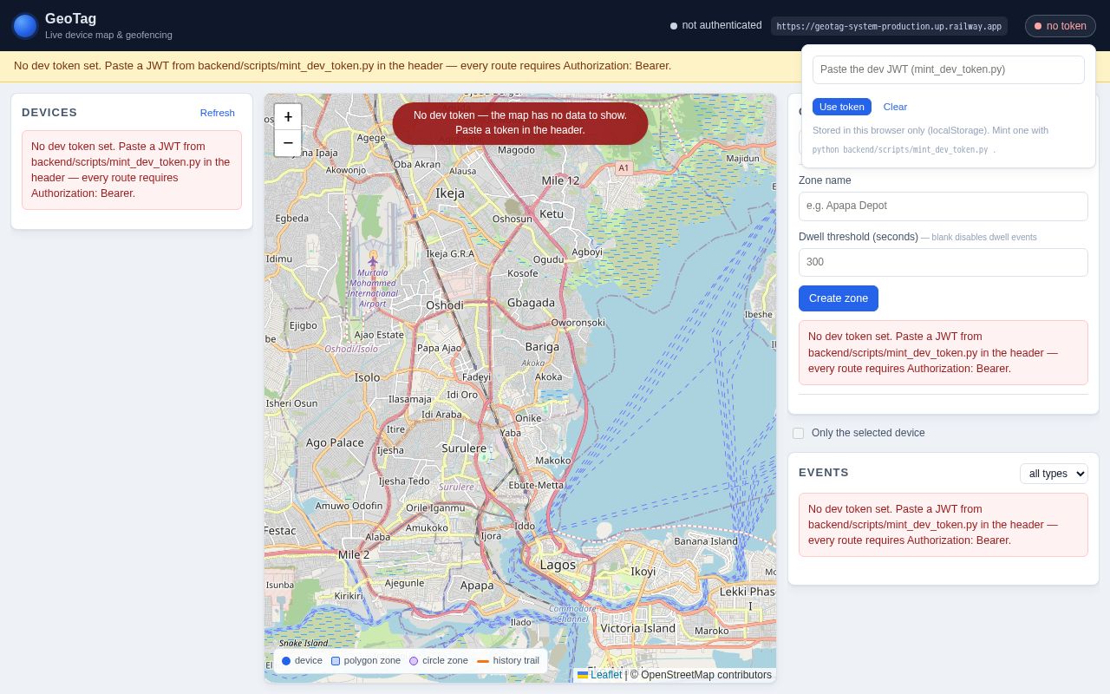
Task: Click the history trail legend line
Action: 483,661
